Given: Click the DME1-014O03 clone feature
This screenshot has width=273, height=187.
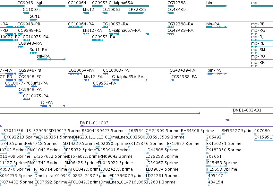Looking at the screenshot, I should coord(176,126).
